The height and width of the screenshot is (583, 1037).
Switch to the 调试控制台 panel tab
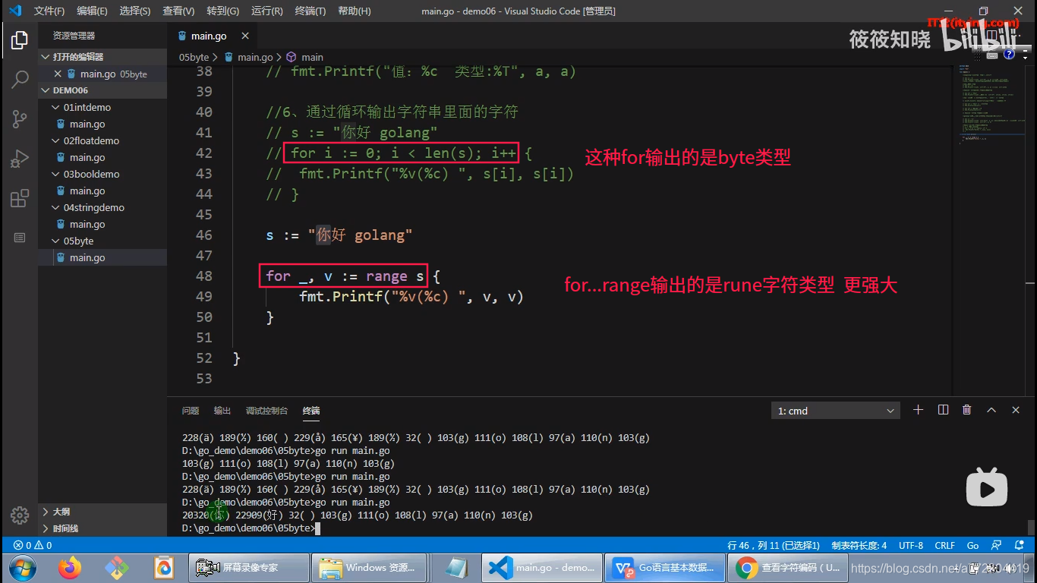point(266,411)
